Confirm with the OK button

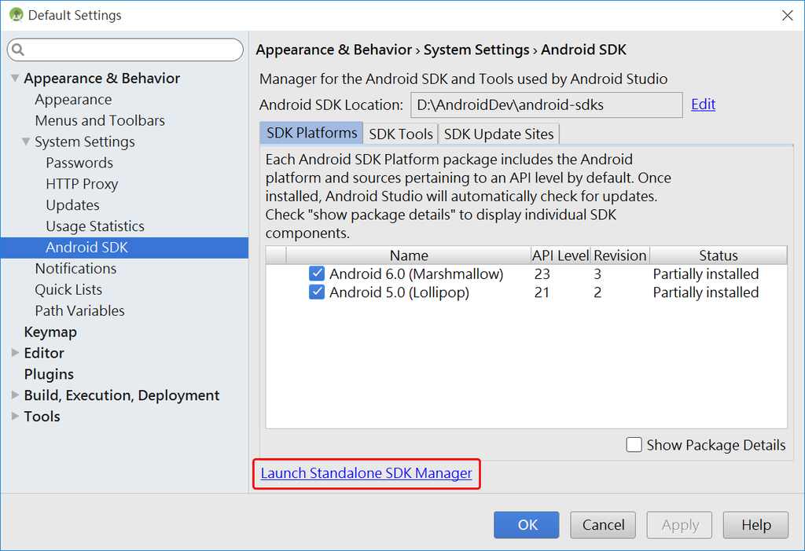526,525
